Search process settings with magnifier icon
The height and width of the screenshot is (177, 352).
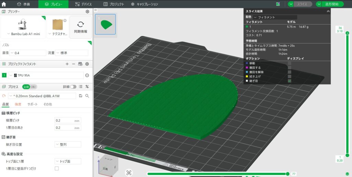[87, 96]
